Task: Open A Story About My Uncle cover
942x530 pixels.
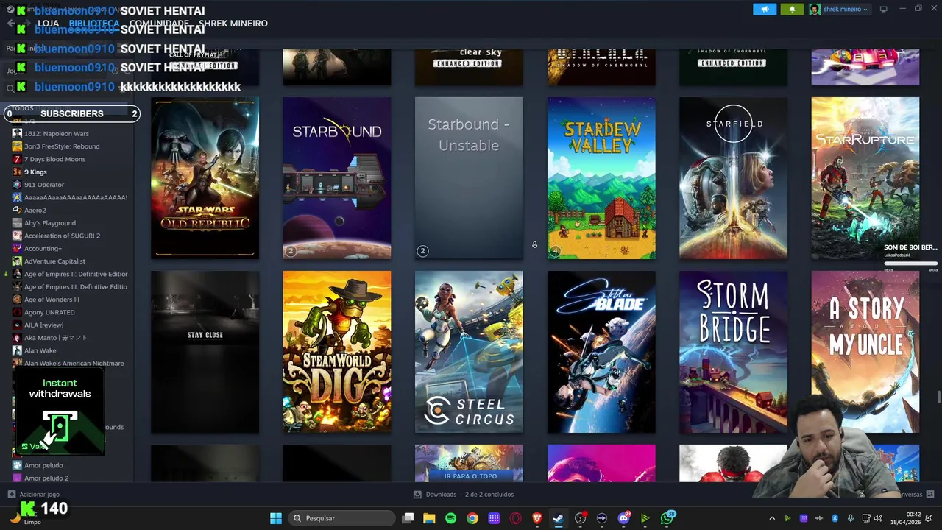Action: pos(865,352)
